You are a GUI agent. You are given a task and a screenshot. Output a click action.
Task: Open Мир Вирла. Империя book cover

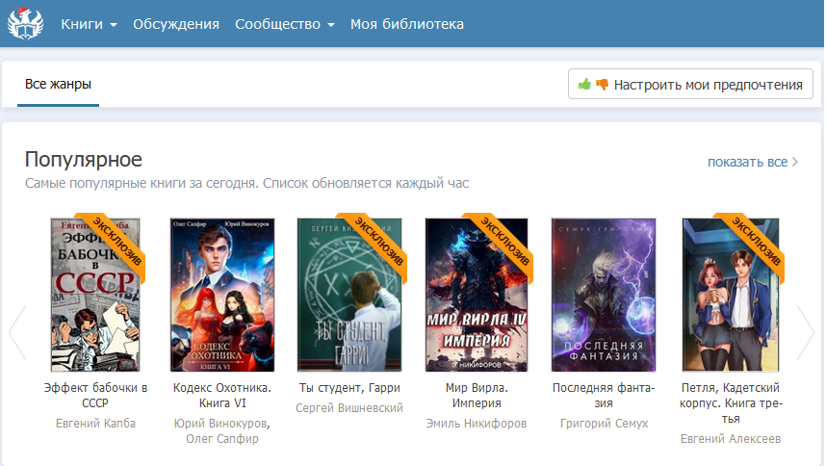(477, 295)
